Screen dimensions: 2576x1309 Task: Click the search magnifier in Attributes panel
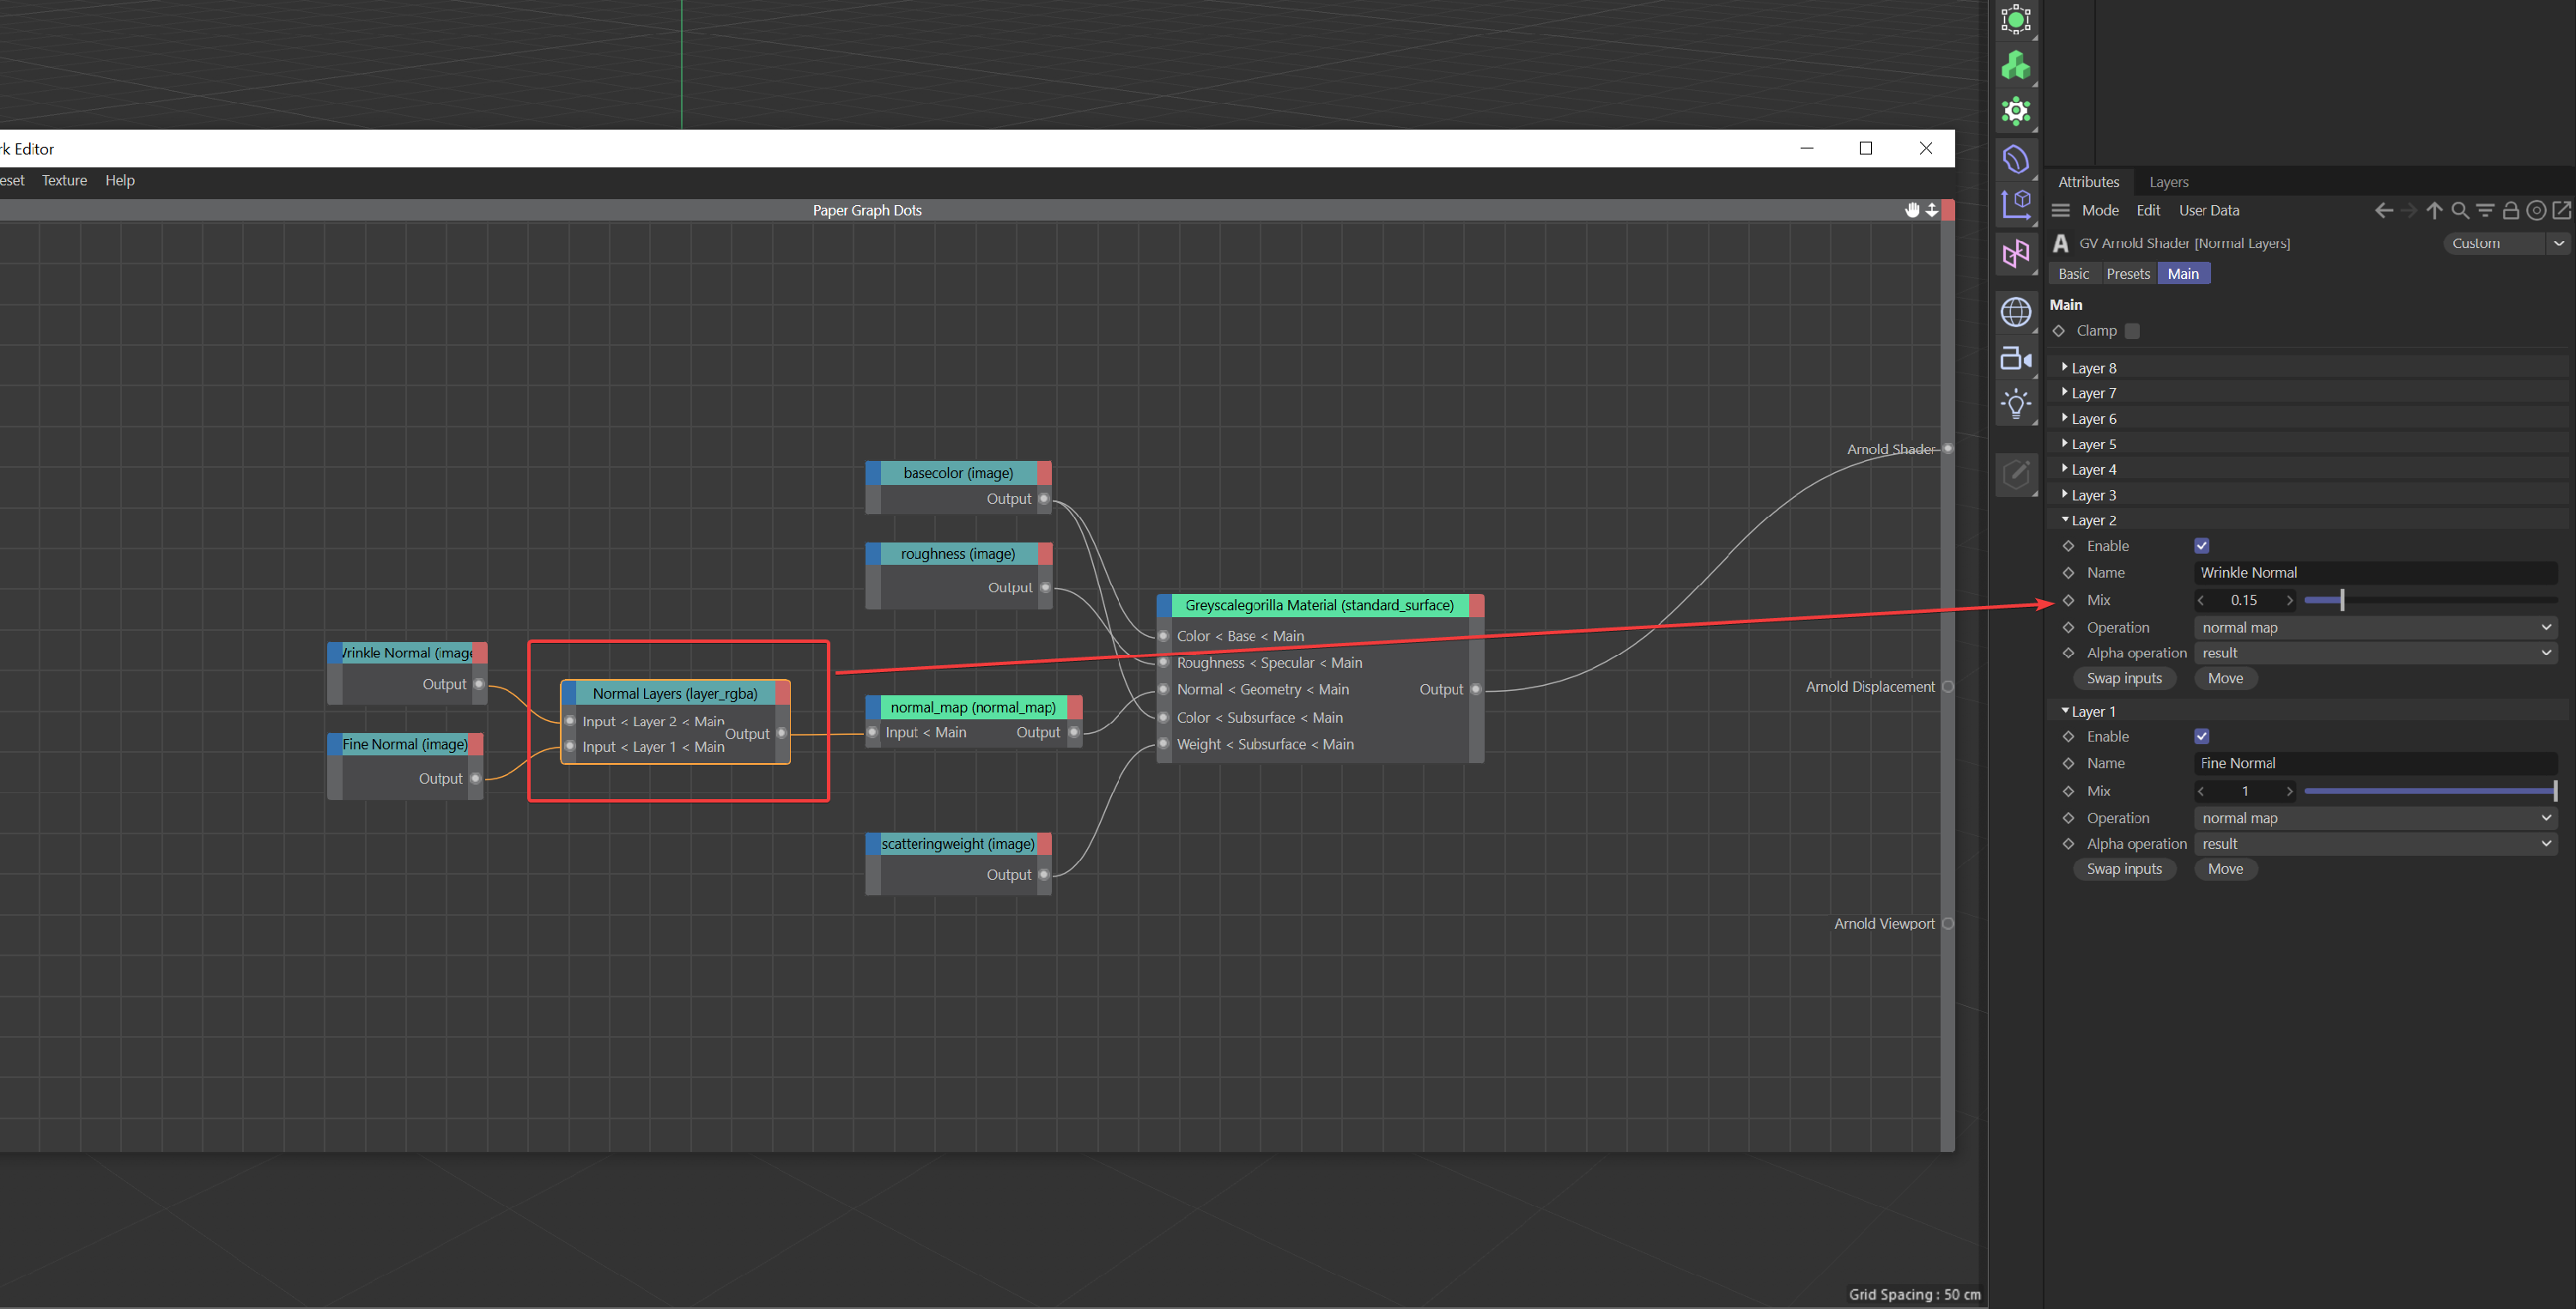[x=2459, y=210]
